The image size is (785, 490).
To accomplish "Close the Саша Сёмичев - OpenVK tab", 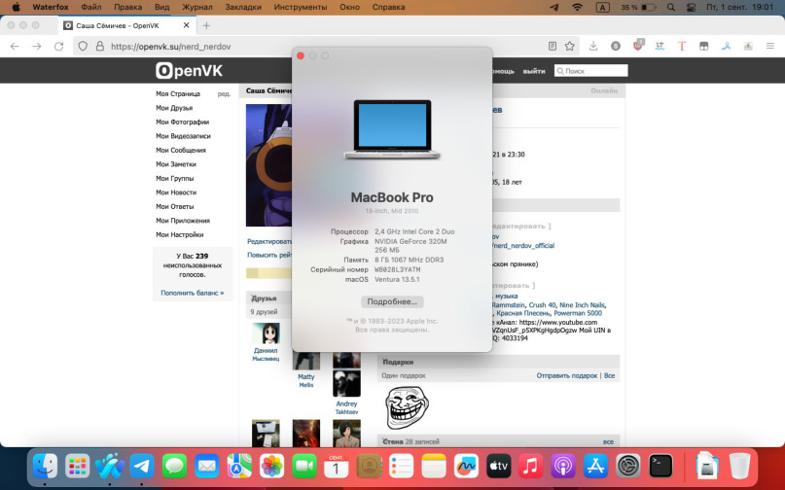I will click(186, 25).
